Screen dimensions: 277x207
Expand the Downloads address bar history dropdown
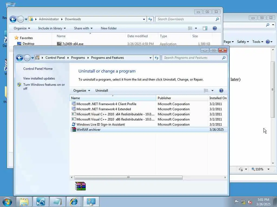144,19
